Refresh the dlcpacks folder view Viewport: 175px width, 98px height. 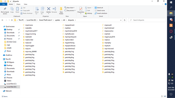[x=125, y=20]
